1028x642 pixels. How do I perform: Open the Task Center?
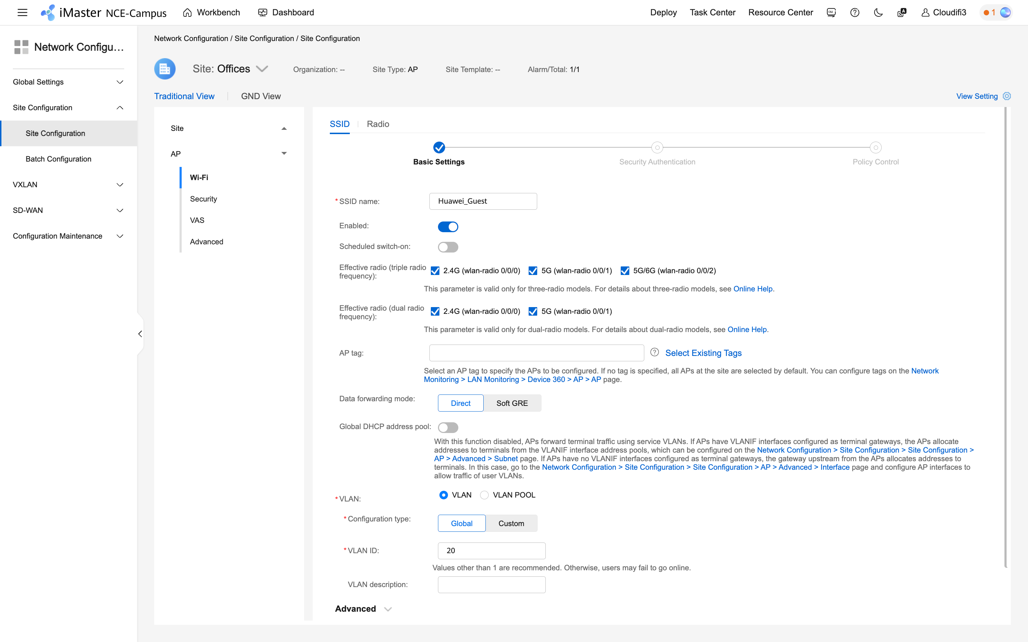[x=712, y=12]
